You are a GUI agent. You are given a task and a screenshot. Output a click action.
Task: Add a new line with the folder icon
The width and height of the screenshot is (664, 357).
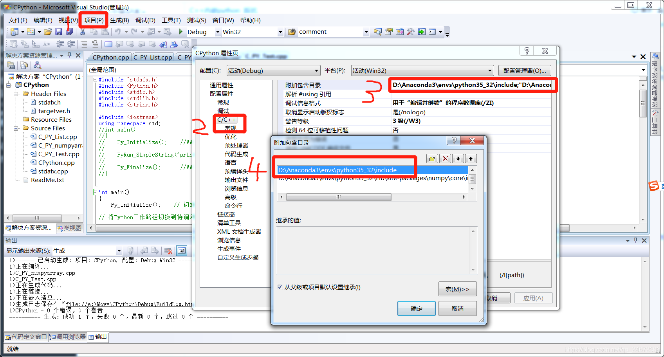click(x=432, y=159)
